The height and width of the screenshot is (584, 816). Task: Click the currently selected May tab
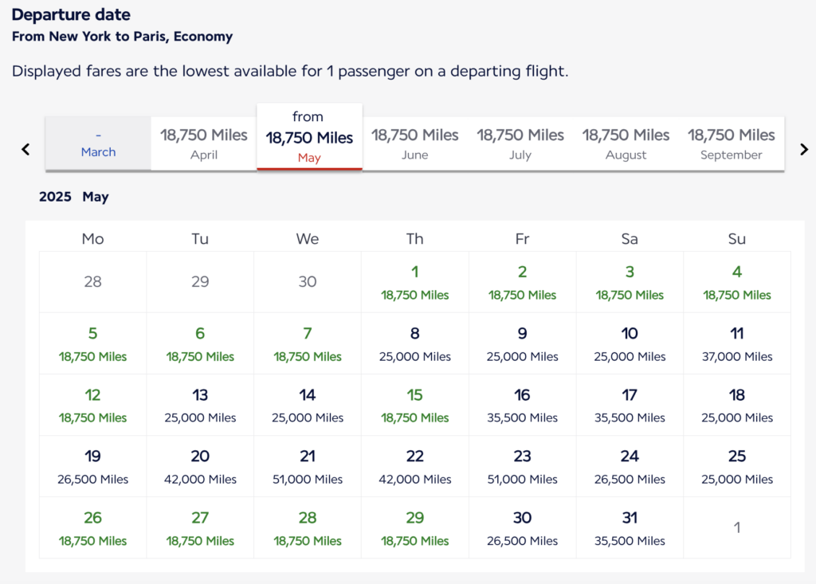[309, 137]
